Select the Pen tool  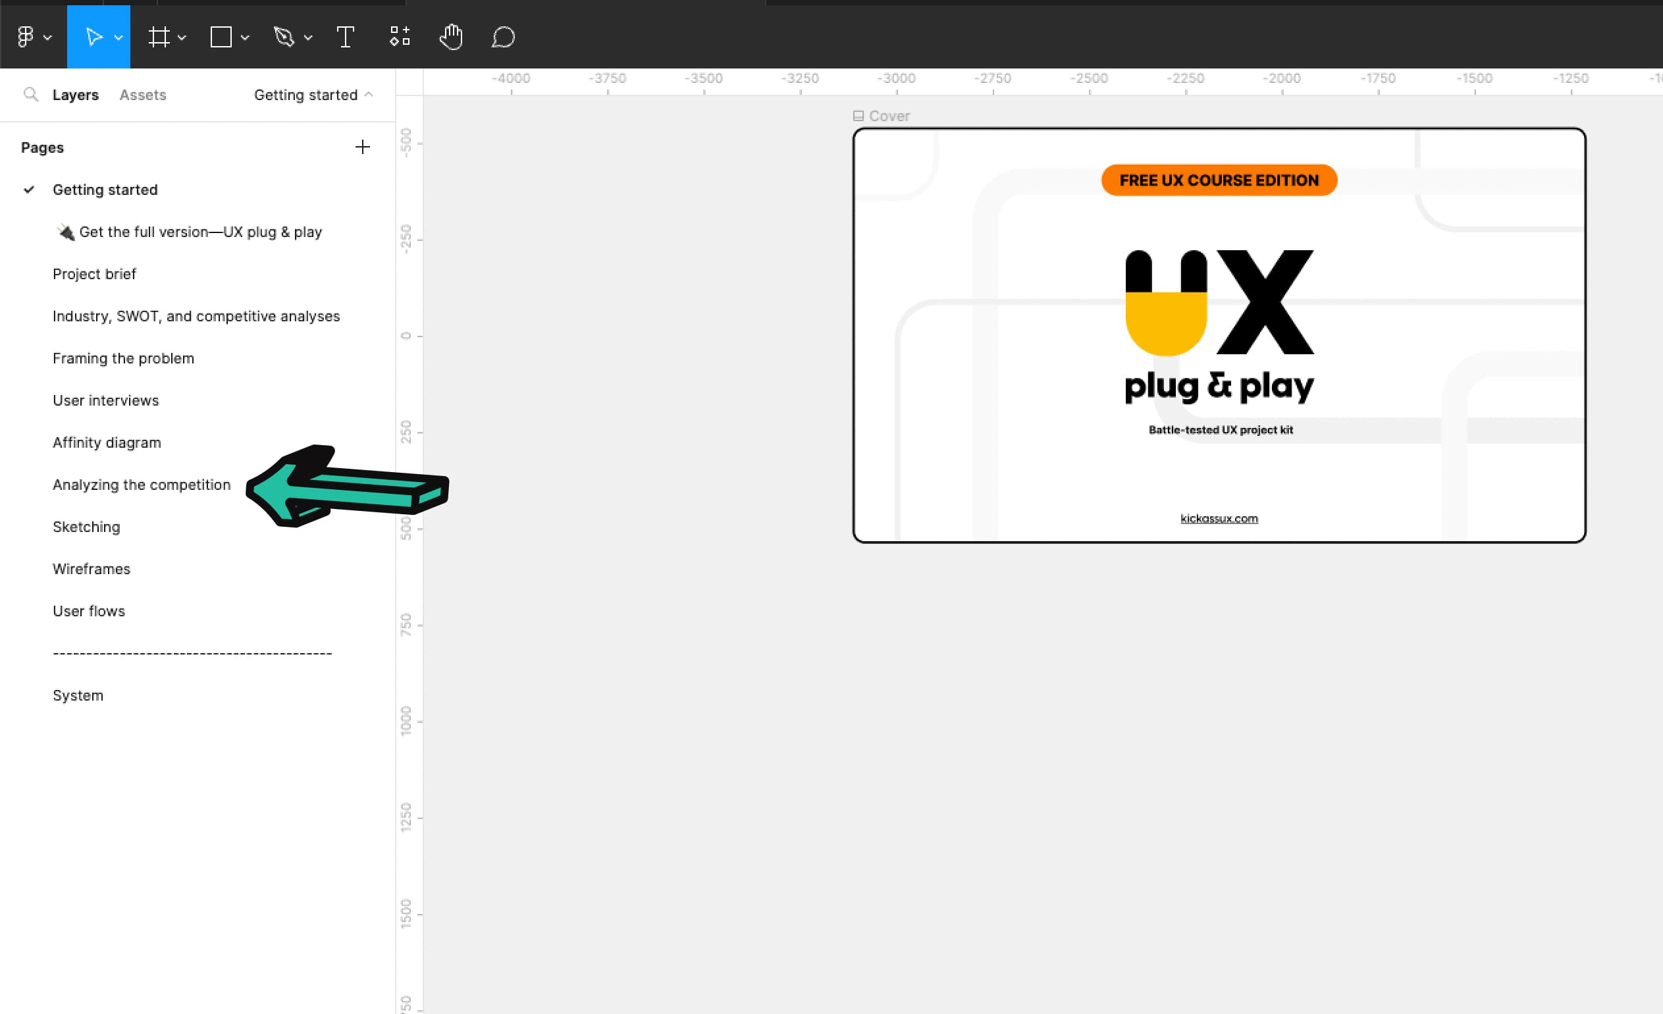pos(284,36)
